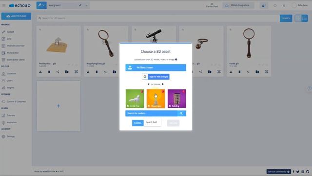Download the model.glb asset

[231, 72]
